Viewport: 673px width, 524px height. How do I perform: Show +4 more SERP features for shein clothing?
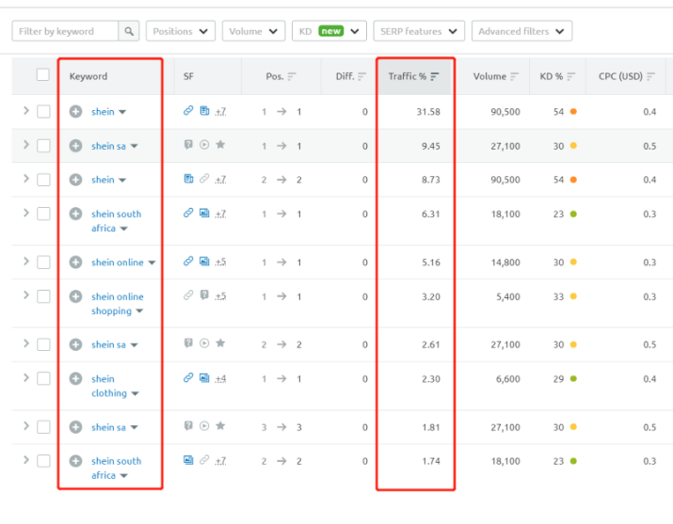point(220,378)
